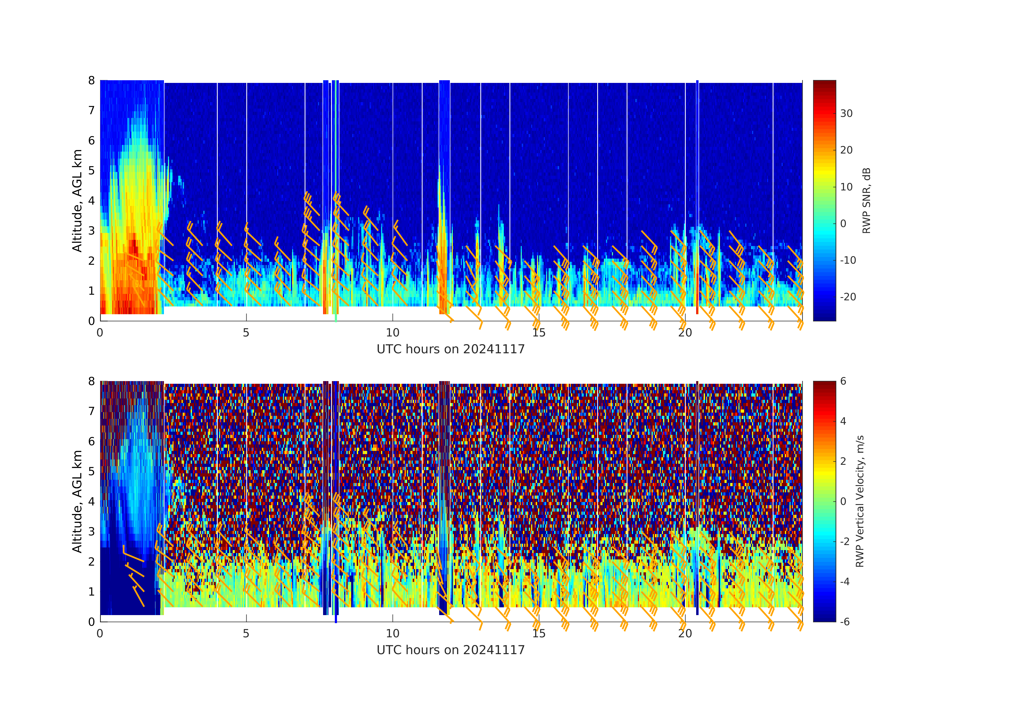Click the 6 tick atop the velocity colorbar
This screenshot has height=702, width=1023.
click(843, 381)
